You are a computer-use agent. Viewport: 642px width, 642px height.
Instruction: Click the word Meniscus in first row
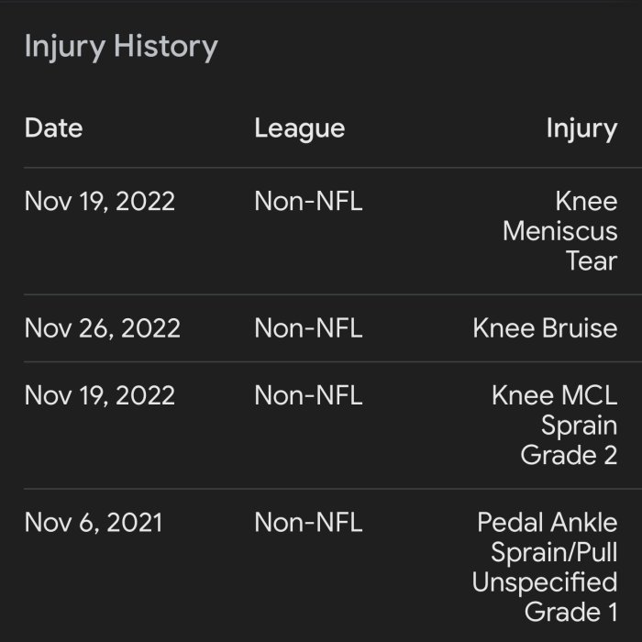(x=559, y=230)
